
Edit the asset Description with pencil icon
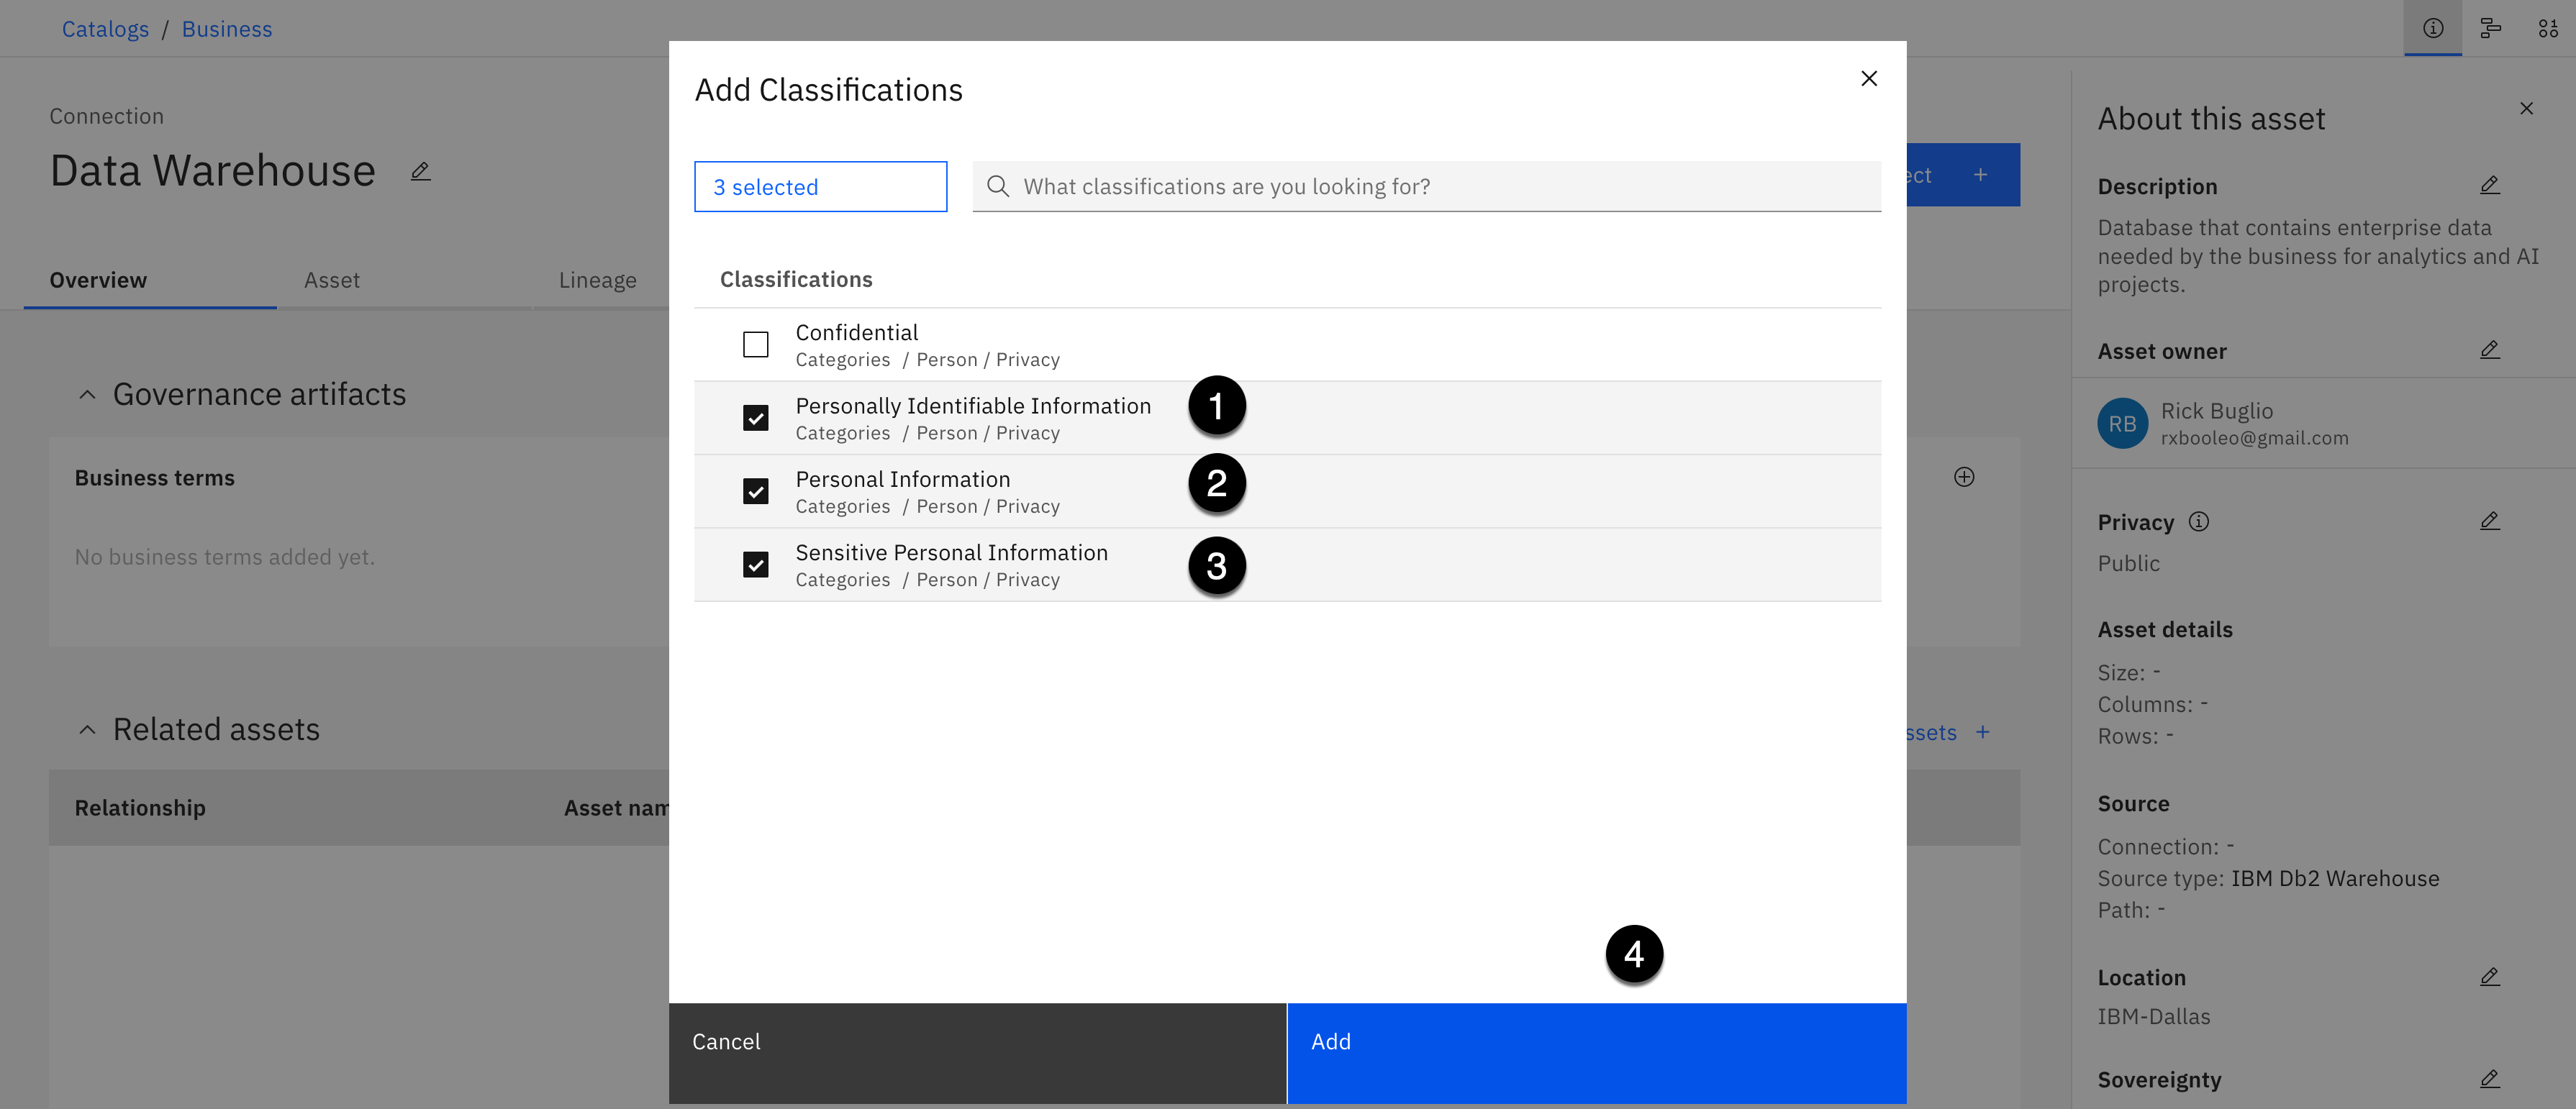coord(2489,186)
